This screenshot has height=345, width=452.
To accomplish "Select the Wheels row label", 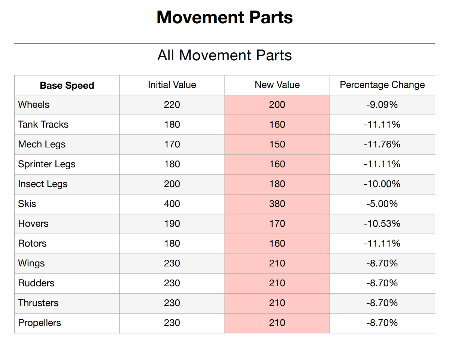I will coord(34,105).
